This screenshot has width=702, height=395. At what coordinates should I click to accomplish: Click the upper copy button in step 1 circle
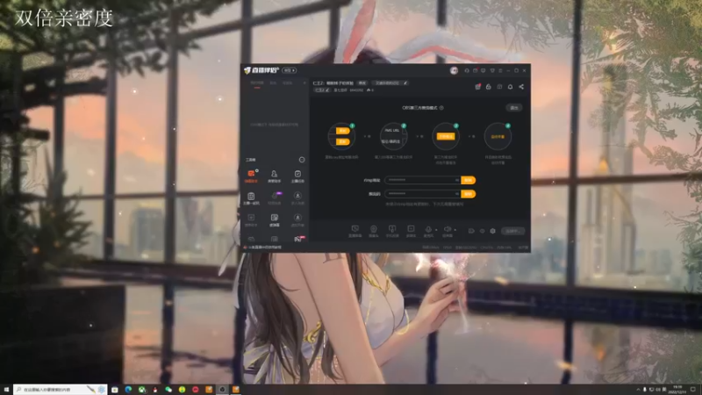[x=342, y=131]
